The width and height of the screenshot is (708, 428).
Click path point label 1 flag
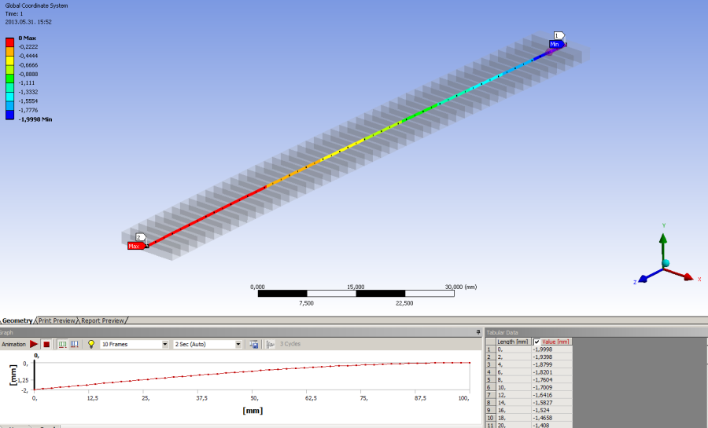pyautogui.click(x=559, y=35)
